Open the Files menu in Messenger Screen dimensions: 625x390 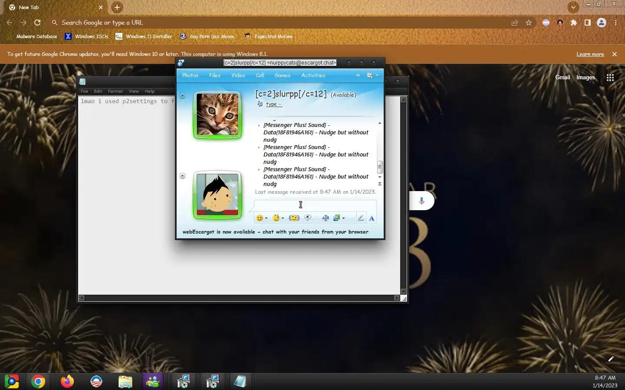(x=215, y=75)
